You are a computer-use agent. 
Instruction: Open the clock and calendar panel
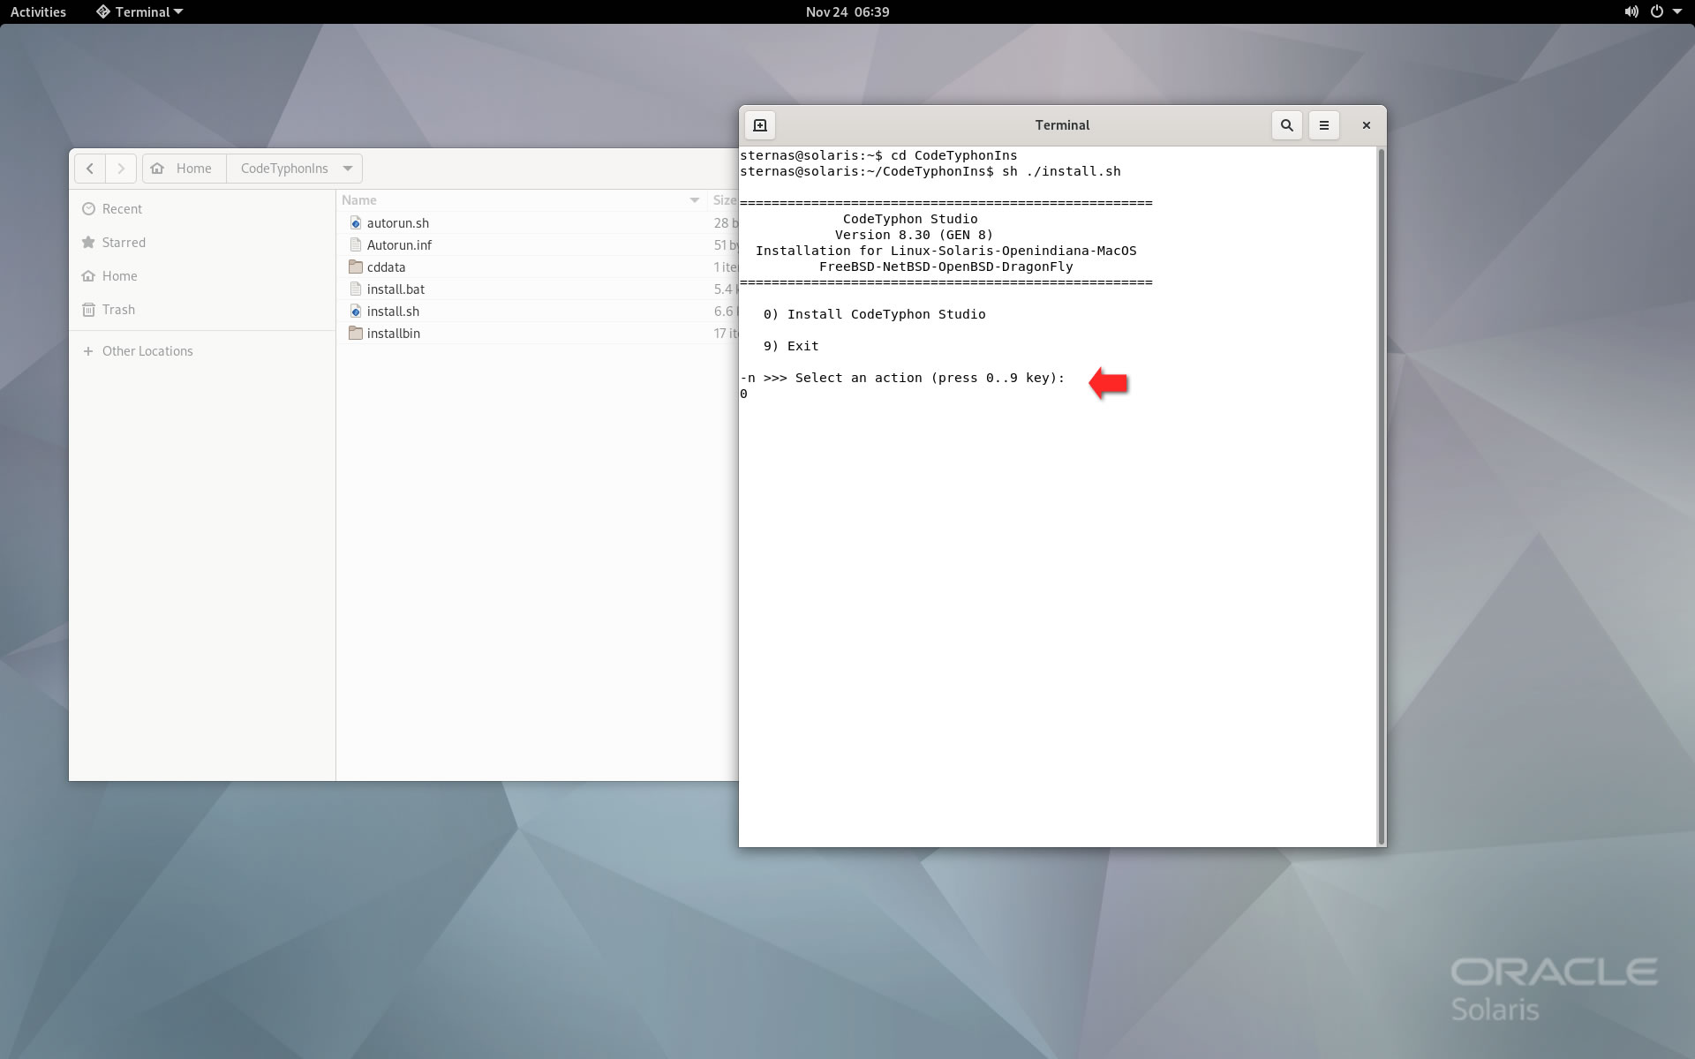(847, 11)
